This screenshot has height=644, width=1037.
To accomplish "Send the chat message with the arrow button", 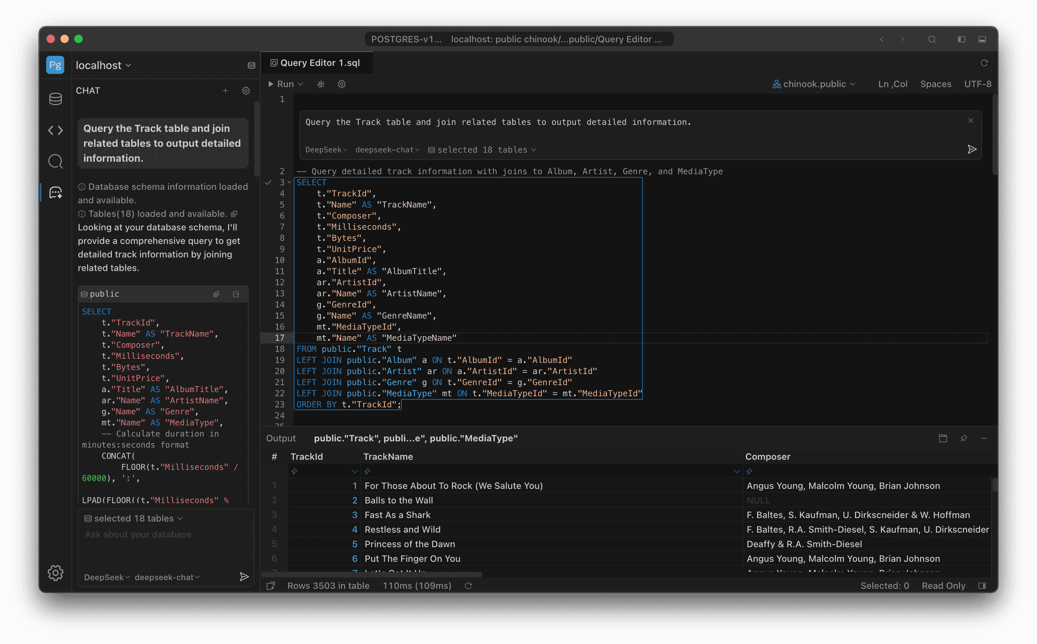I will click(244, 577).
